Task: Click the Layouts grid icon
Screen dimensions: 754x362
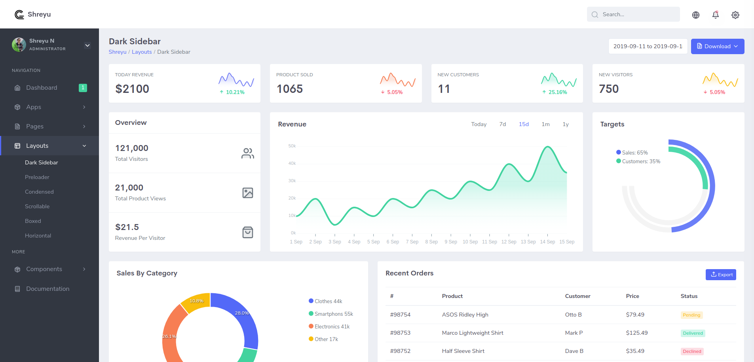Action: (x=17, y=146)
